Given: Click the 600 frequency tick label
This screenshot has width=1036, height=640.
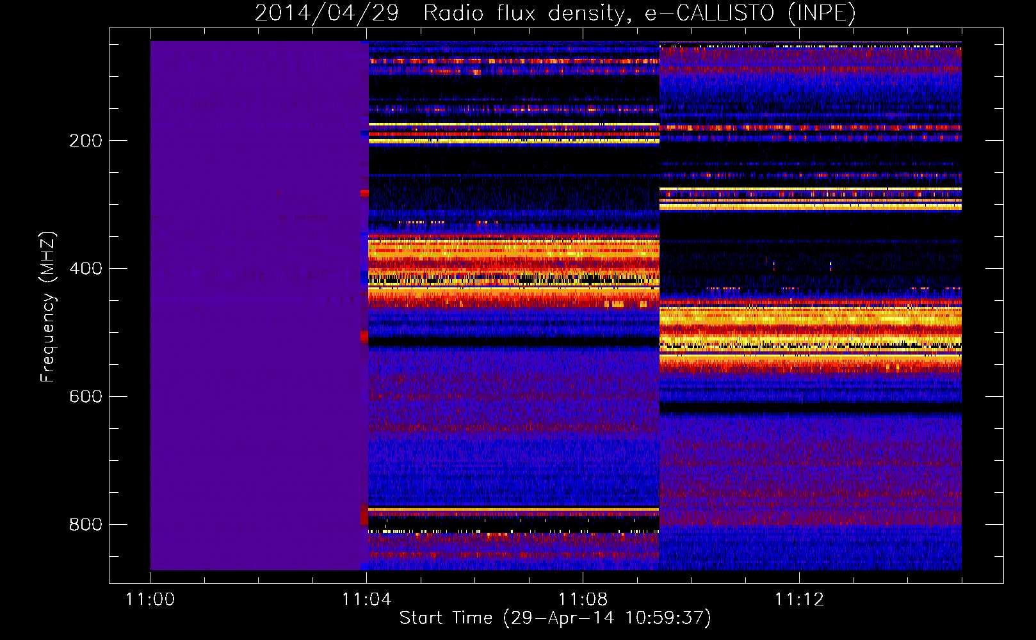Looking at the screenshot, I should (86, 397).
